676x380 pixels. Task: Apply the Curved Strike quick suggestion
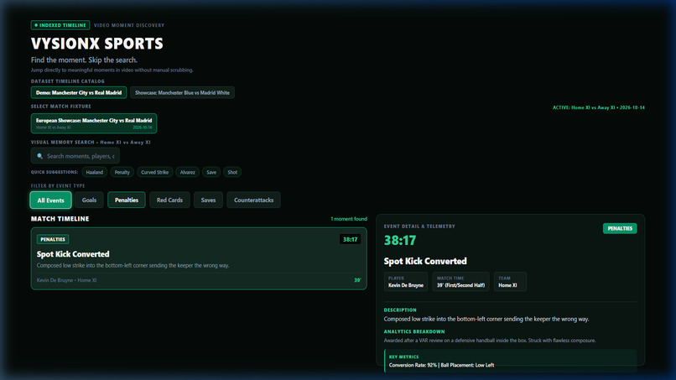click(155, 172)
